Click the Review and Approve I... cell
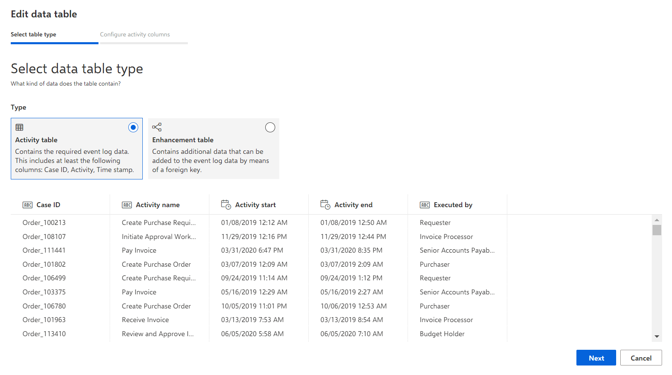This screenshot has height=375, width=672. click(158, 334)
